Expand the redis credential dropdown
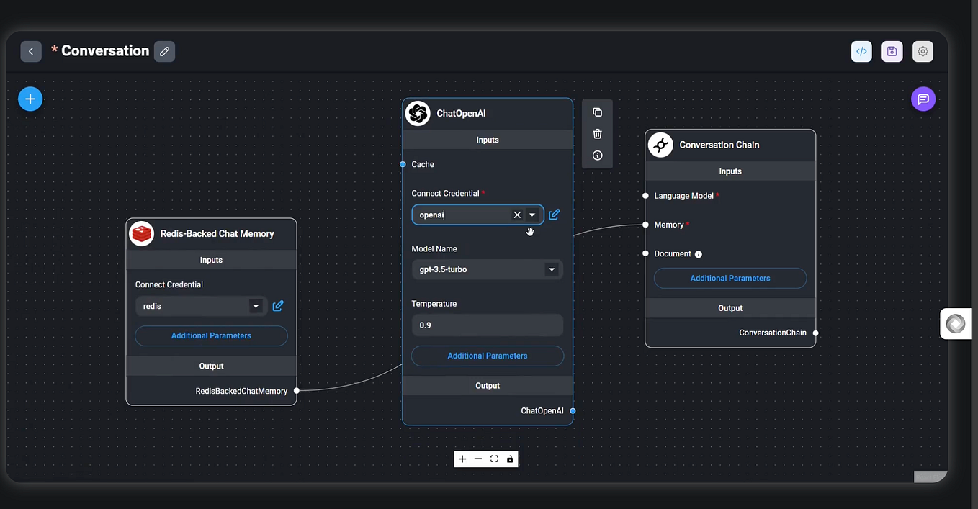978x509 pixels. coord(256,305)
